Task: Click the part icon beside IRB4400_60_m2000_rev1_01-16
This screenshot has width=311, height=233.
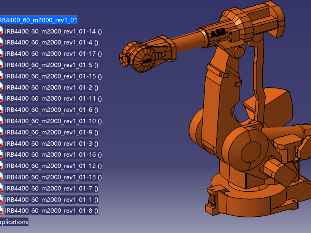Action: 1,155
